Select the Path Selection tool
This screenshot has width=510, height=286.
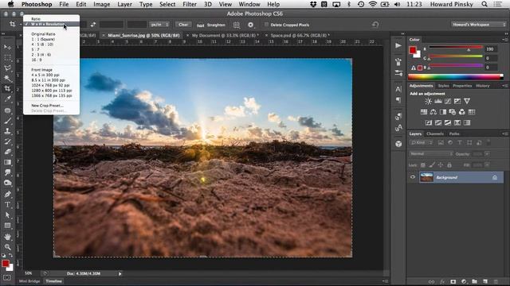(7, 215)
